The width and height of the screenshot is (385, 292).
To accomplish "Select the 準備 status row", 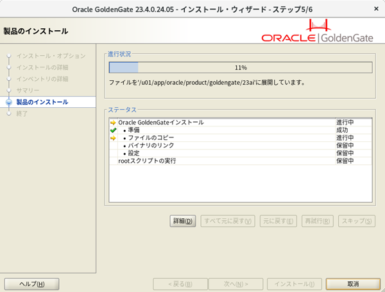I will pyautogui.click(x=241, y=130).
